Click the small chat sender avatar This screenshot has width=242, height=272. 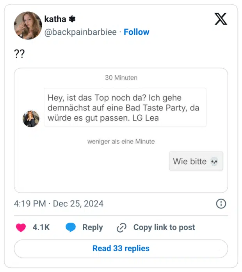pyautogui.click(x=31, y=119)
